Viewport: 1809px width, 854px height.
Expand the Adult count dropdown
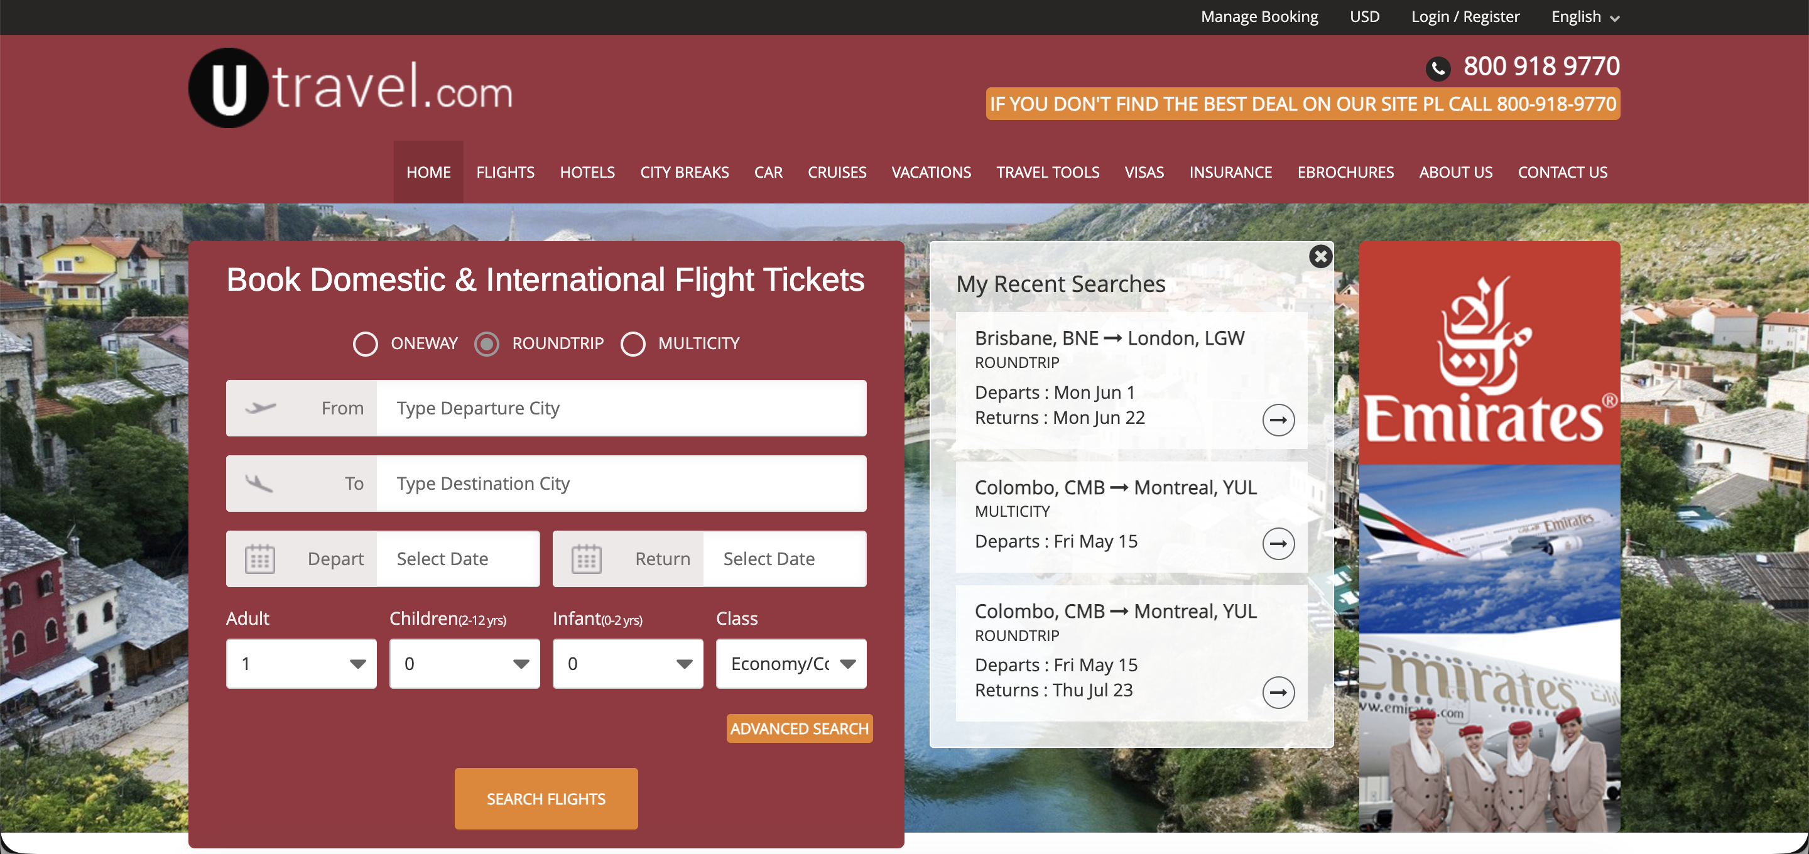coord(301,664)
